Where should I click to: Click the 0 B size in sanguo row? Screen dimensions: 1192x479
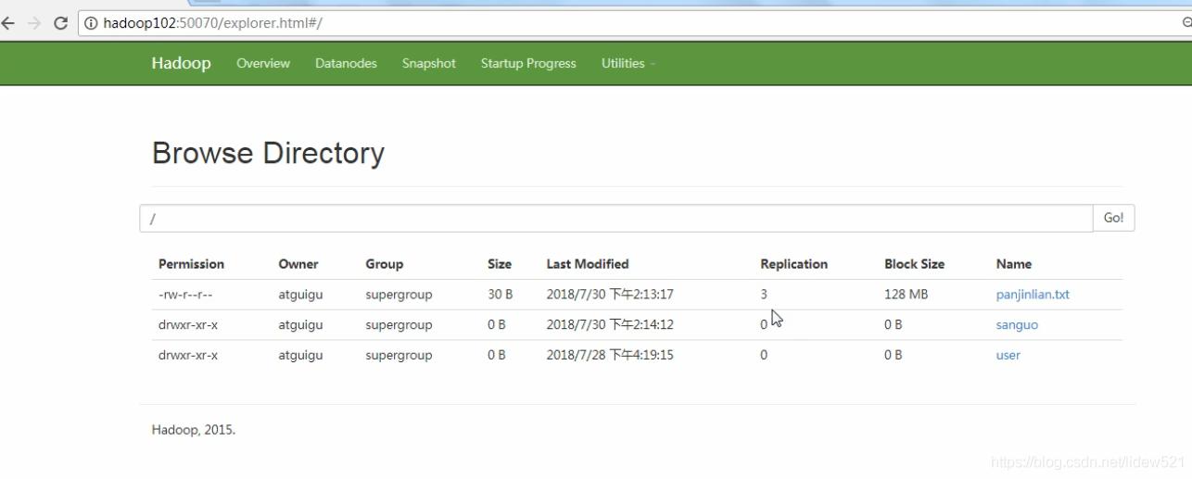click(x=497, y=325)
